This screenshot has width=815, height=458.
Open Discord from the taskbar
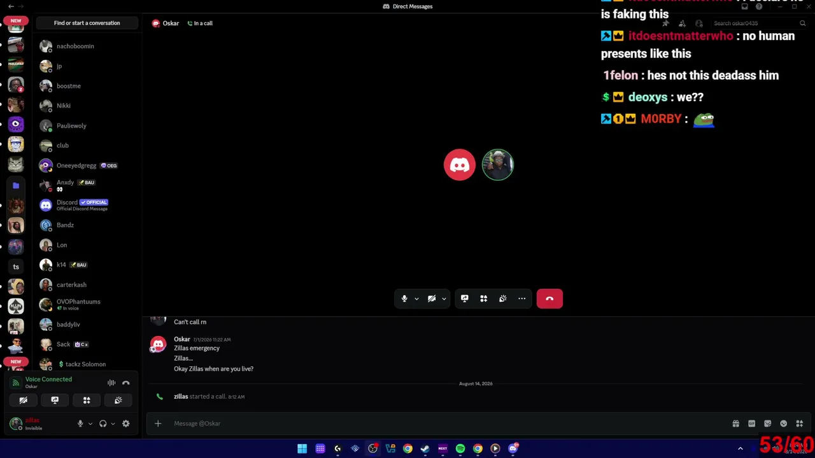(x=513, y=448)
